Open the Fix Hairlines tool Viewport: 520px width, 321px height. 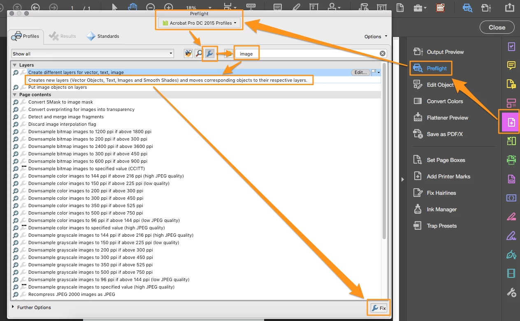coord(435,193)
